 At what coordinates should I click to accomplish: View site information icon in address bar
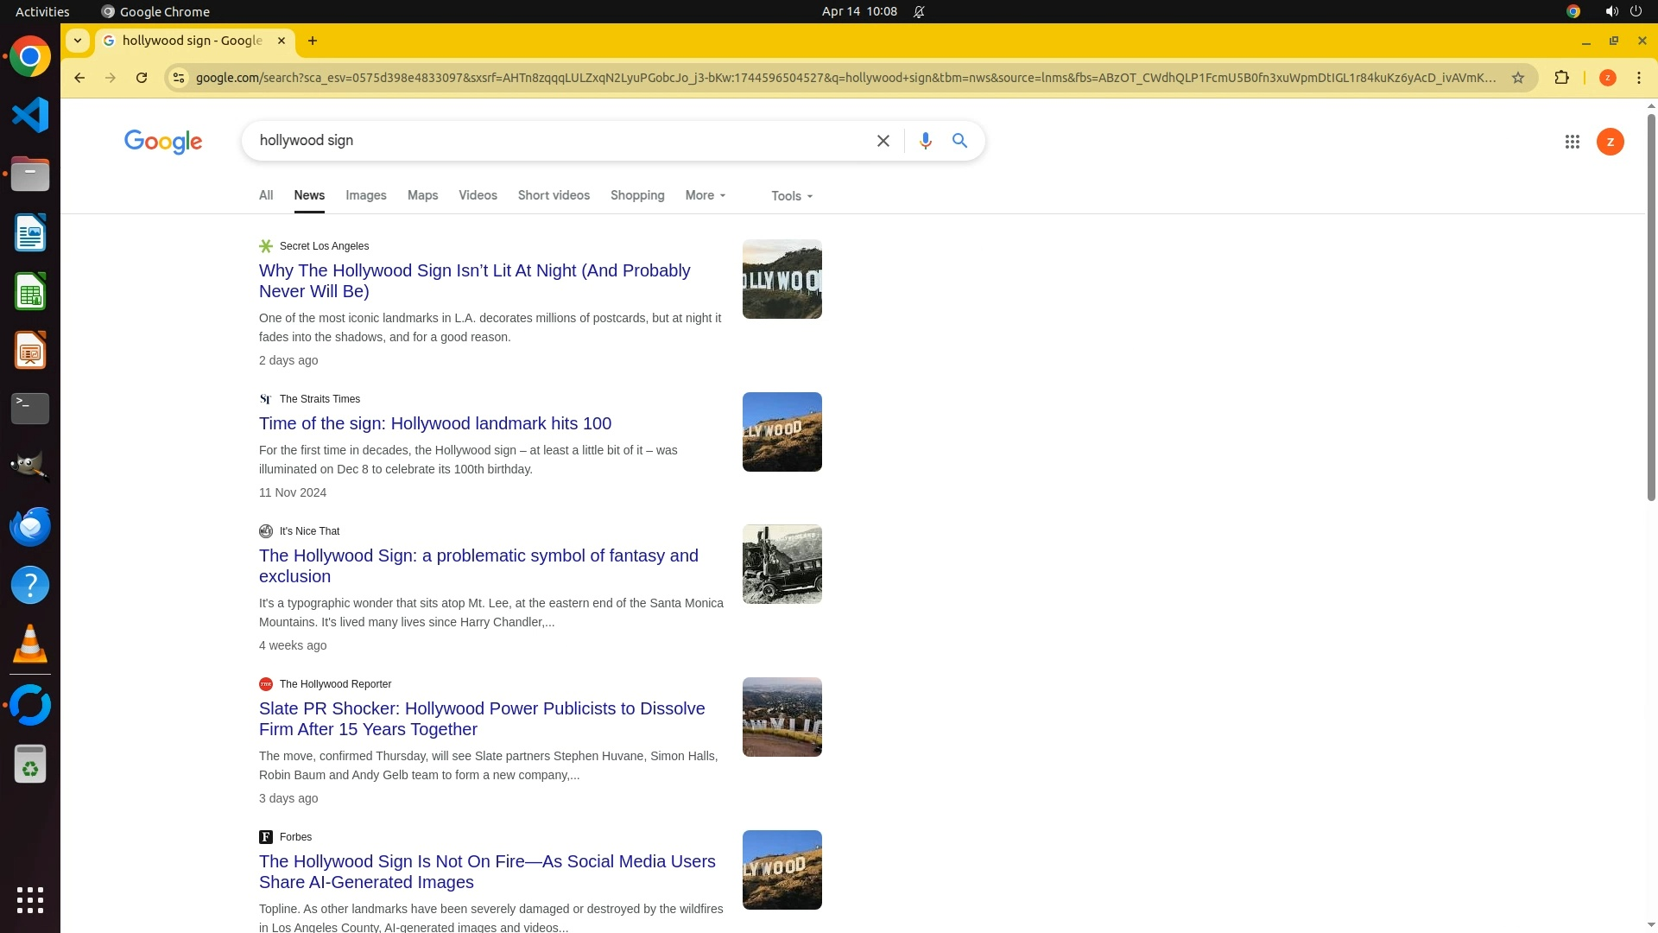click(178, 78)
